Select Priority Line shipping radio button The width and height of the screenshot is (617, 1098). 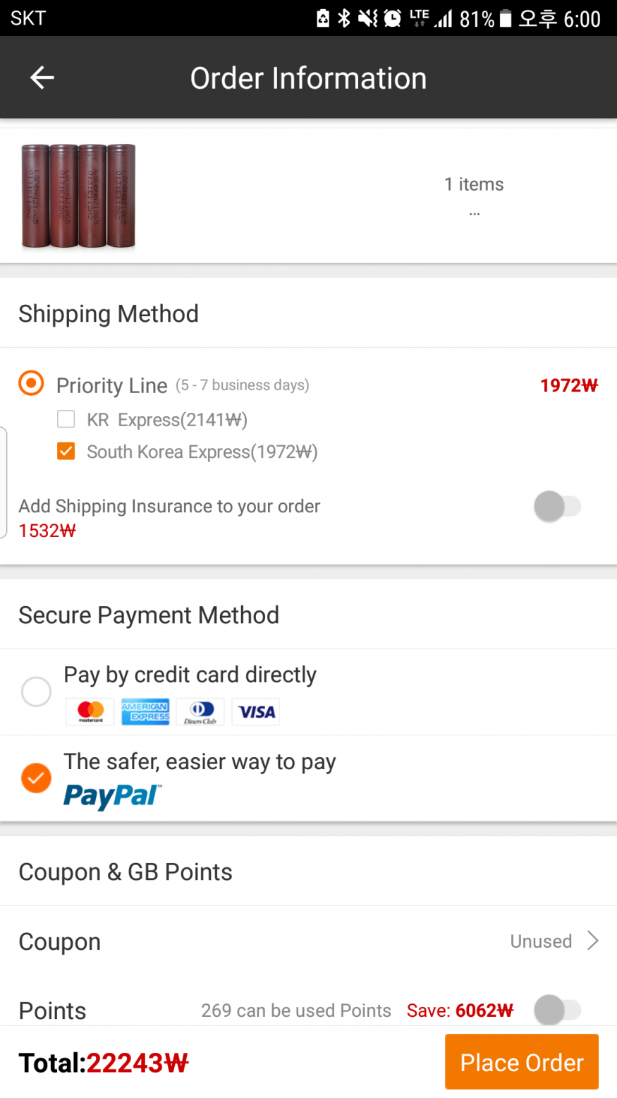(31, 384)
